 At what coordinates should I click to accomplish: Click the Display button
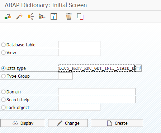click(x=23, y=123)
